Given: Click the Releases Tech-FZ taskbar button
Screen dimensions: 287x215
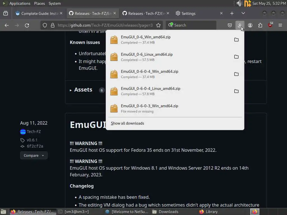Looking at the screenshot, I should coord(33,212).
